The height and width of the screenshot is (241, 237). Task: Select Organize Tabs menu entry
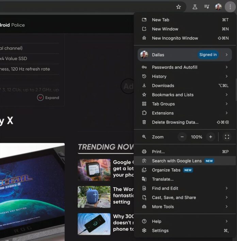pos(185,170)
